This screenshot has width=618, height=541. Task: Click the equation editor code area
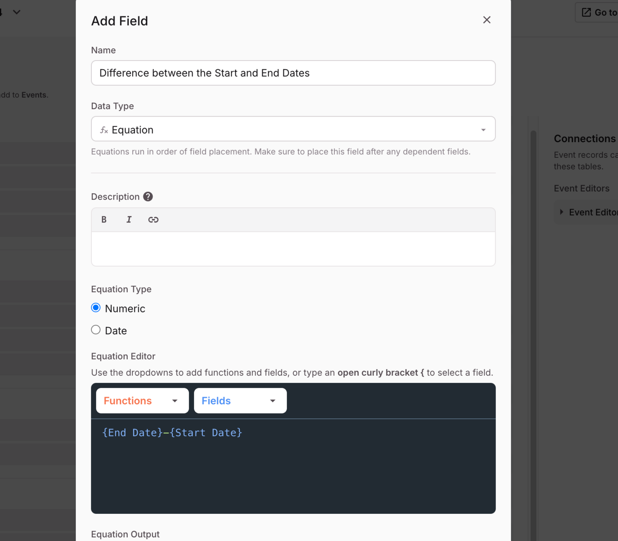pyautogui.click(x=293, y=474)
